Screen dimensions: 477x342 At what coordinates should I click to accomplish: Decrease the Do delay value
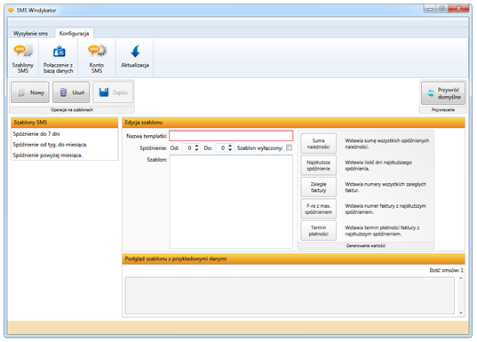tap(230, 150)
